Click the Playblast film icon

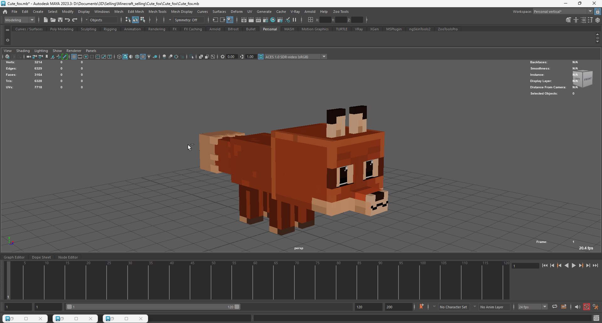564,307
